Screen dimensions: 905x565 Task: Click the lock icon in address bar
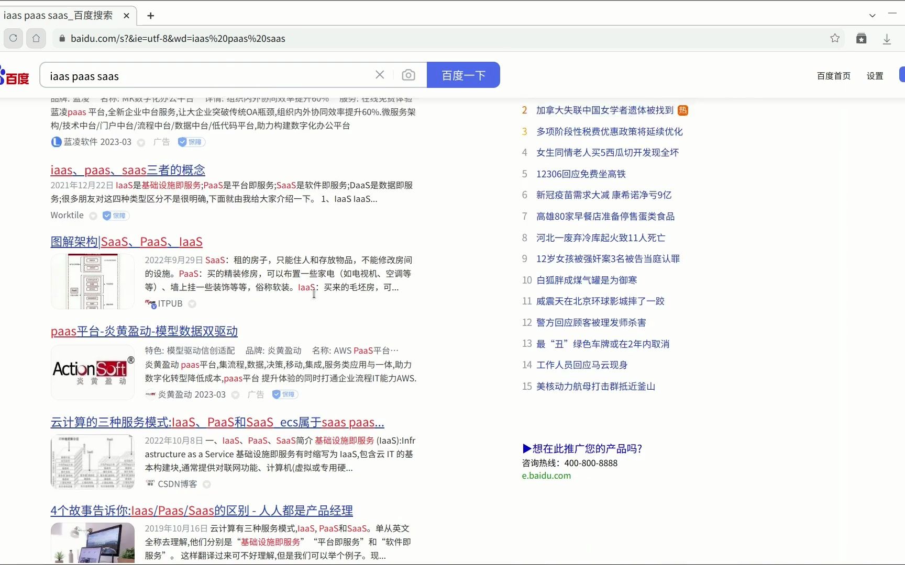click(62, 38)
